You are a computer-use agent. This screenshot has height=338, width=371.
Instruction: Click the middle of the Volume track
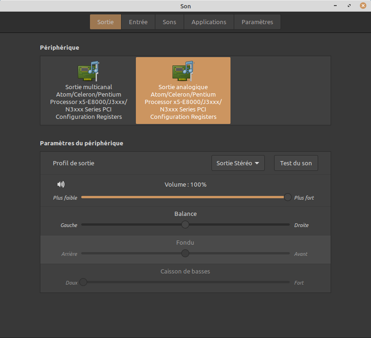pos(185,197)
